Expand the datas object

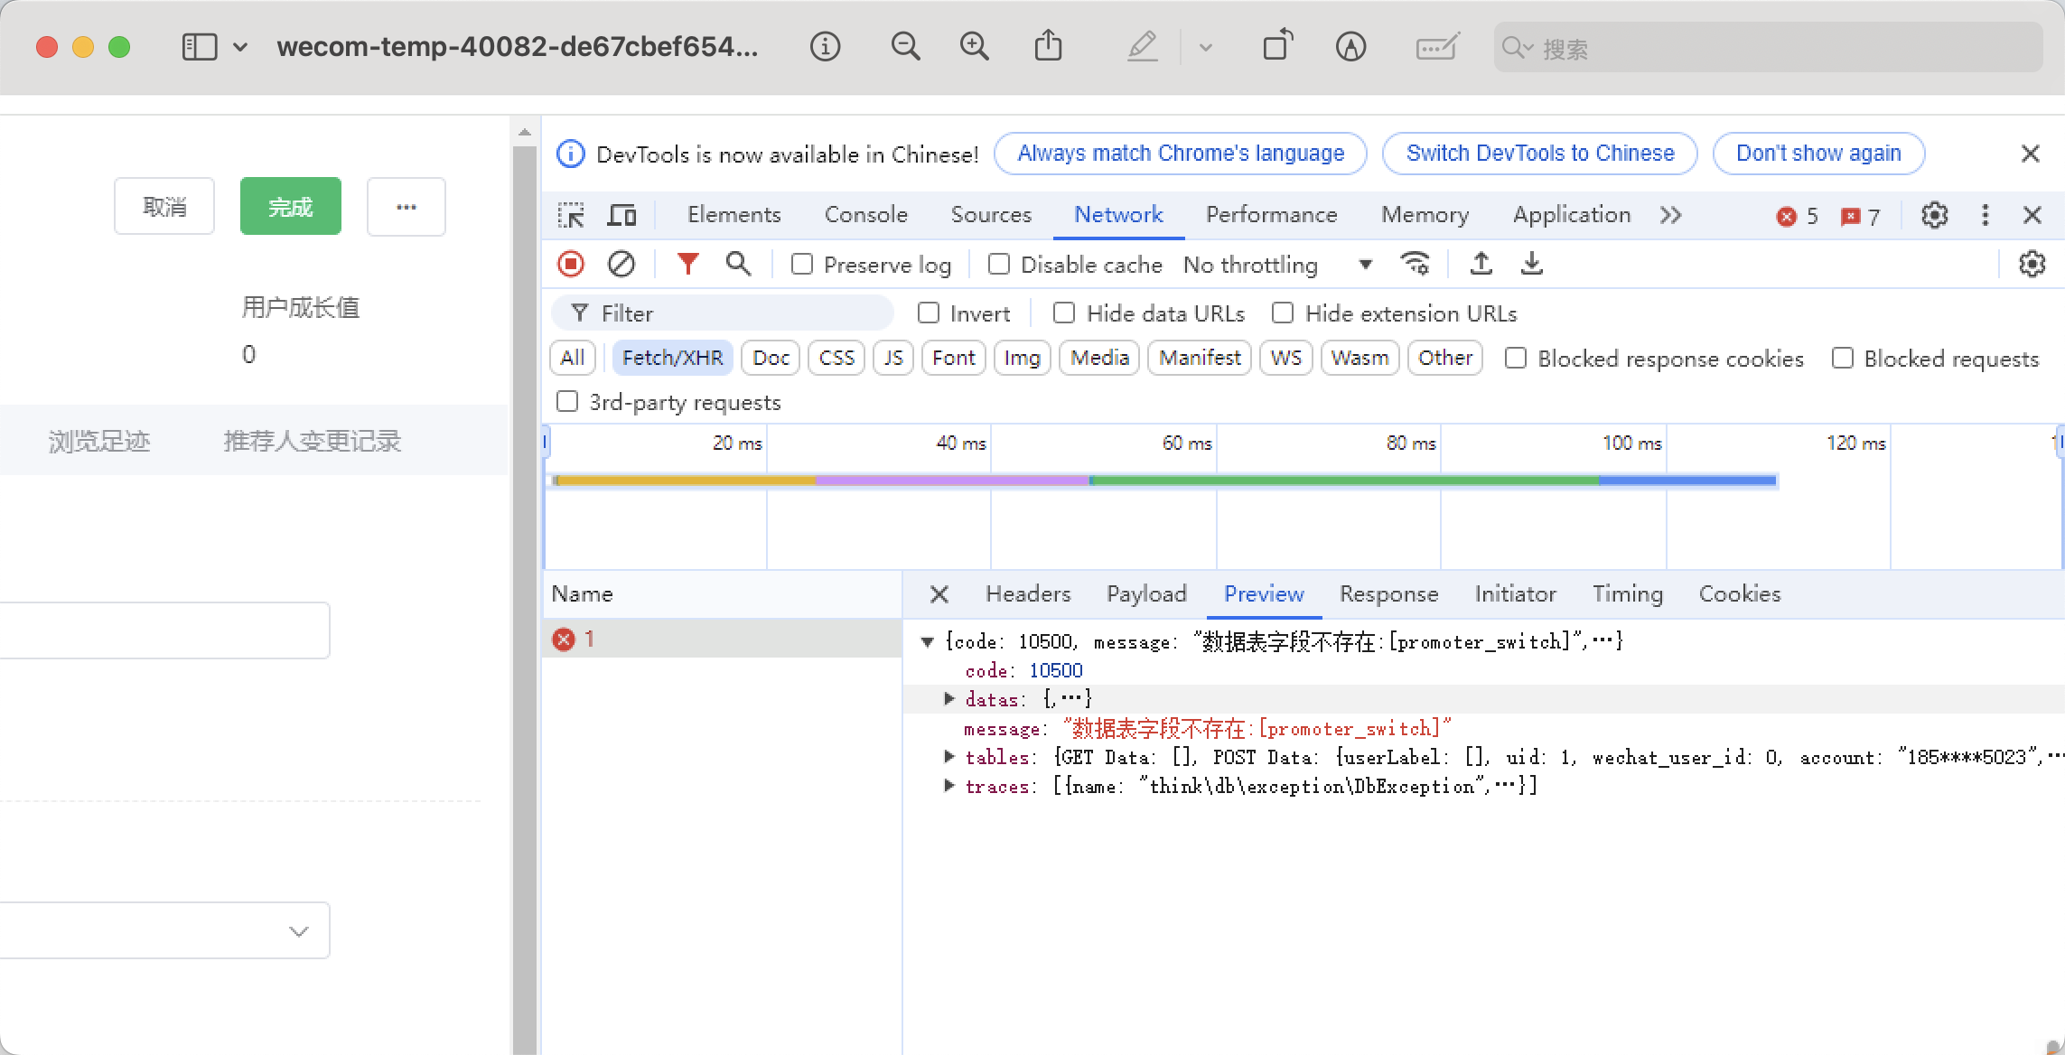coord(949,698)
